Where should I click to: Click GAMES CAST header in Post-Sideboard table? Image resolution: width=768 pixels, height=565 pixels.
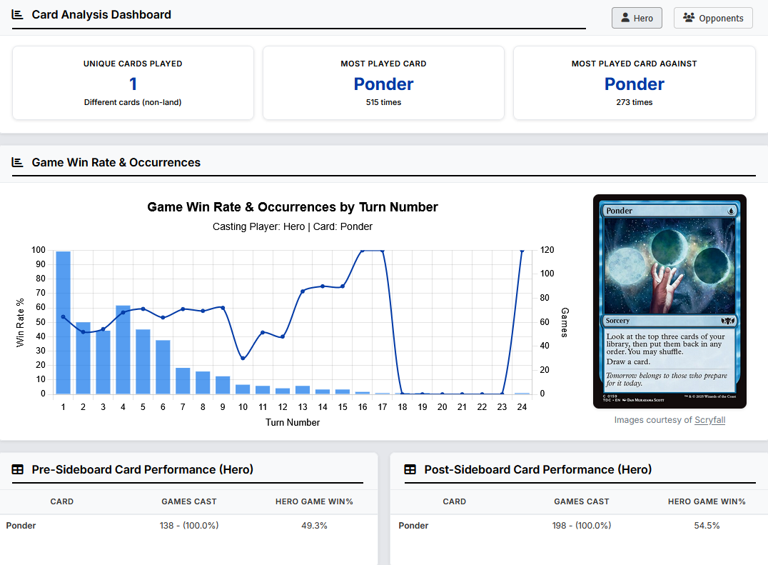point(582,502)
